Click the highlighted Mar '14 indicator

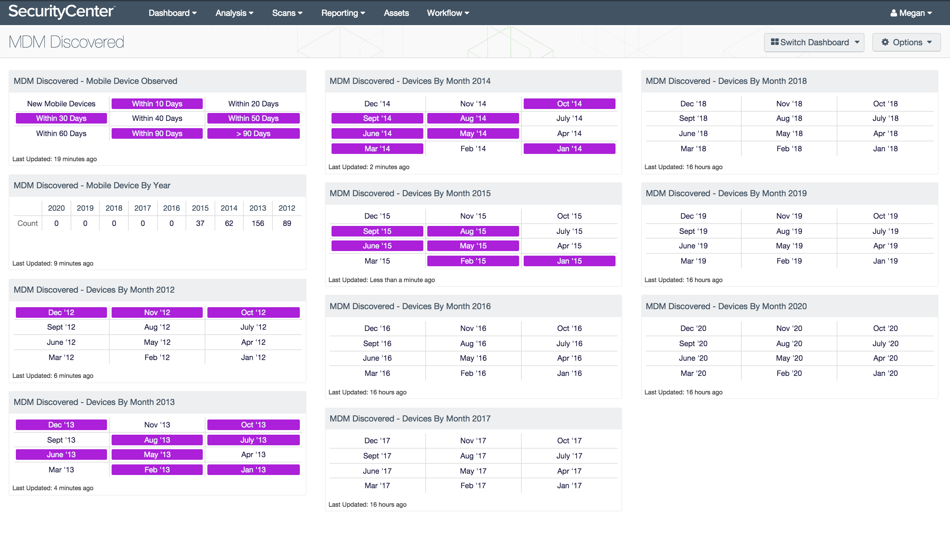[x=377, y=149]
